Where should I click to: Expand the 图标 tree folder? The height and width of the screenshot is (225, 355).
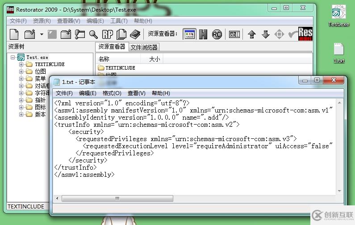(x=21, y=107)
